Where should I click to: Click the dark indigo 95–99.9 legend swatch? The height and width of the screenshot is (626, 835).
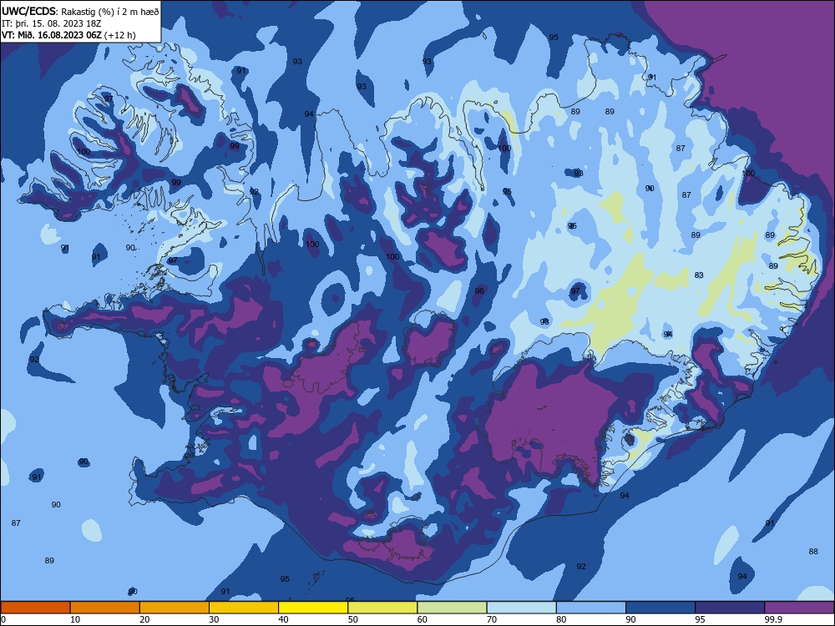[x=730, y=608]
